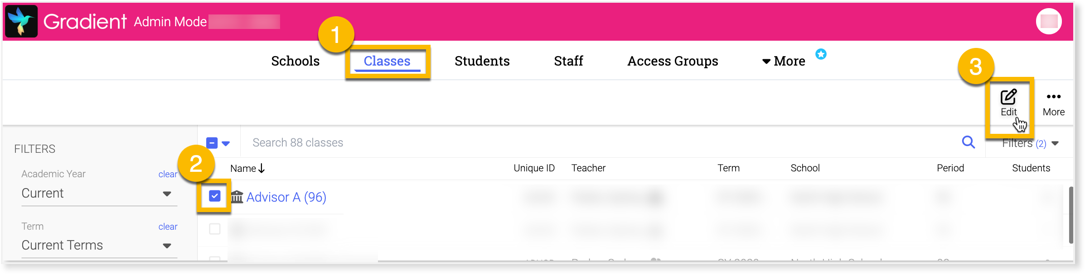Toggle the select-all checkbox above the class list

[212, 142]
